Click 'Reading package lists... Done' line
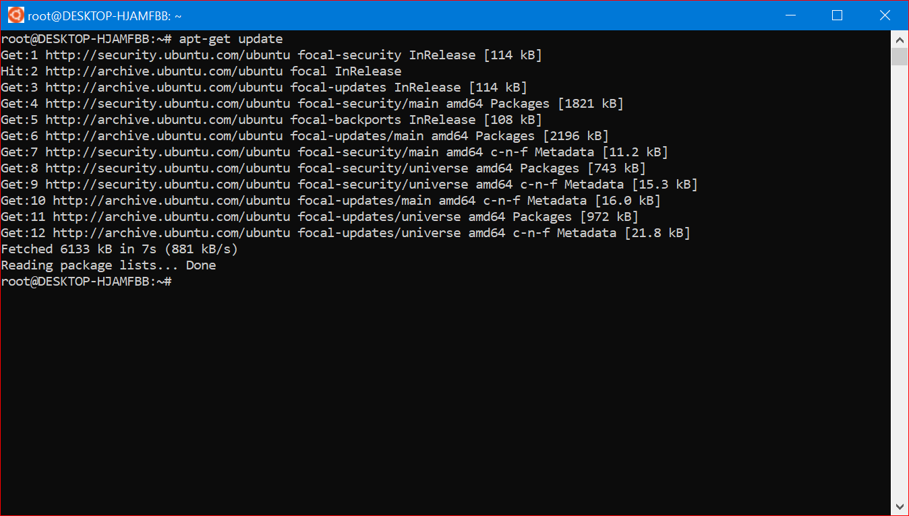This screenshot has height=516, width=909. coord(109,265)
